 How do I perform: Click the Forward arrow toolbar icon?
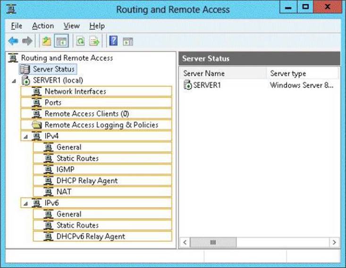click(x=27, y=41)
